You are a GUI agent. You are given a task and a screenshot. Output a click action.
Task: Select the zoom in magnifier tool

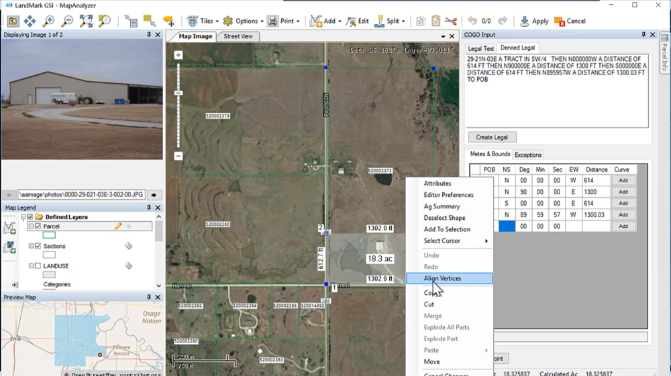[48, 21]
